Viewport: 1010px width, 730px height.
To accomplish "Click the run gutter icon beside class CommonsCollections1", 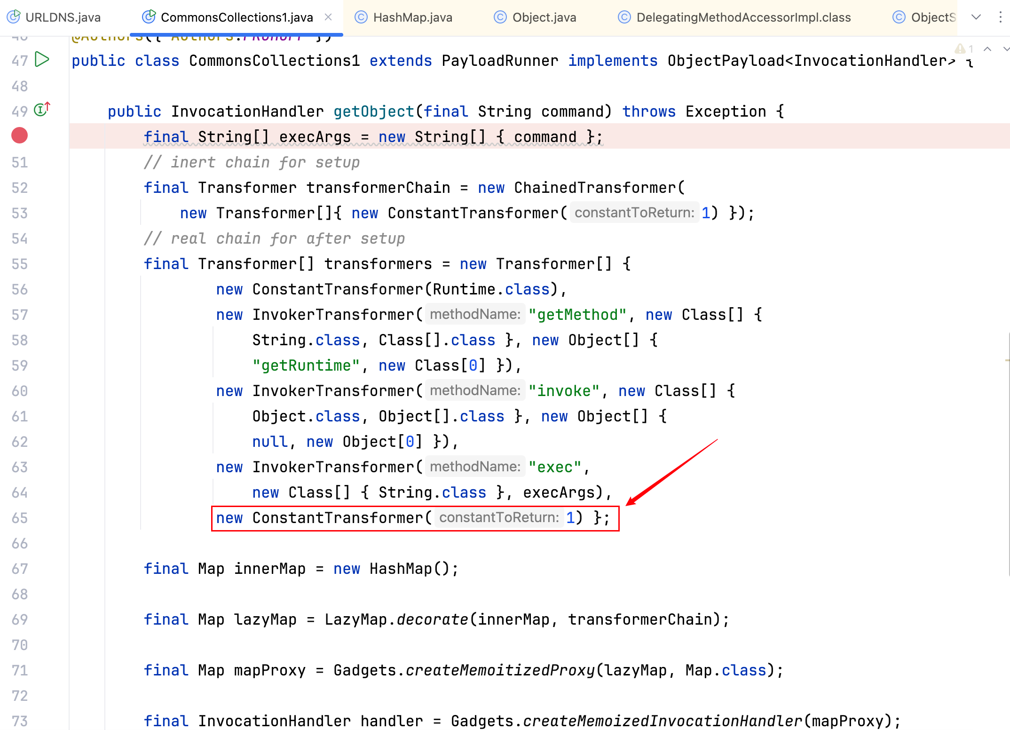I will coord(42,60).
